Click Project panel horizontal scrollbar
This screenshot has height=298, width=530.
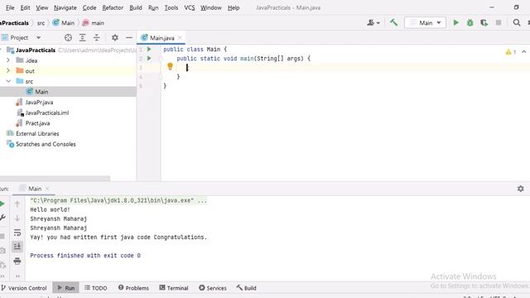click(55, 178)
